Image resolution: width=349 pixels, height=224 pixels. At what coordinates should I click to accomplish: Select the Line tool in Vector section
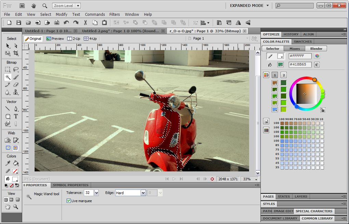coord(8,109)
